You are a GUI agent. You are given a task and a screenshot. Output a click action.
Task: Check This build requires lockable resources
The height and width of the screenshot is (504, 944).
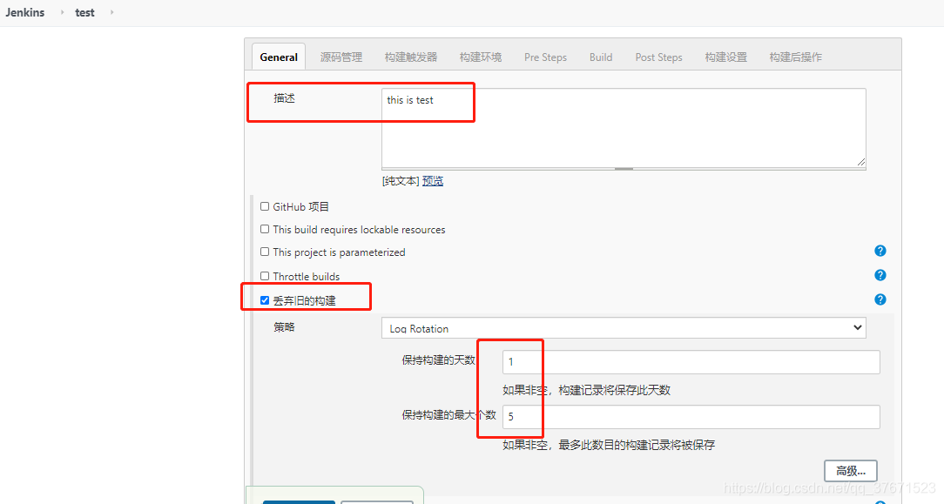[264, 229]
